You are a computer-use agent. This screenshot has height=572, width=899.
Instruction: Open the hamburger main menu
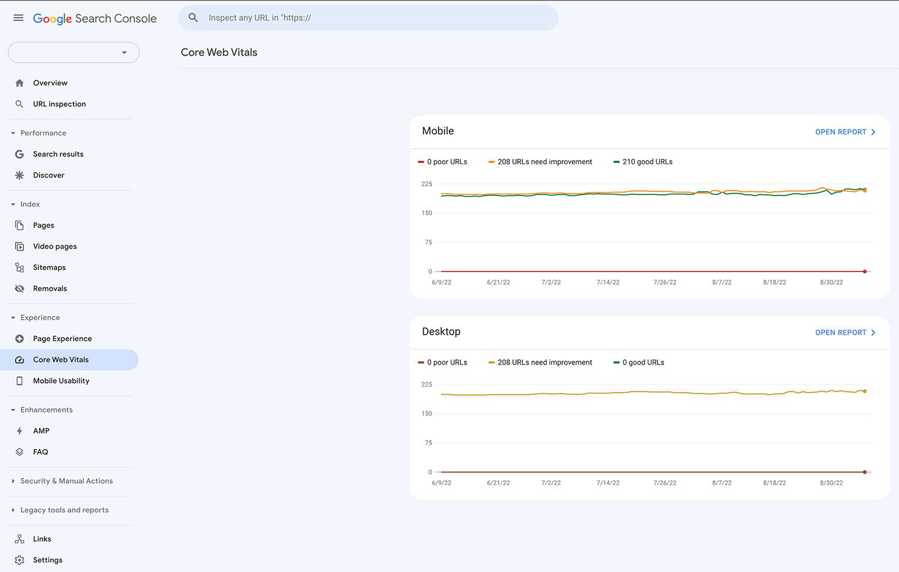click(x=19, y=18)
